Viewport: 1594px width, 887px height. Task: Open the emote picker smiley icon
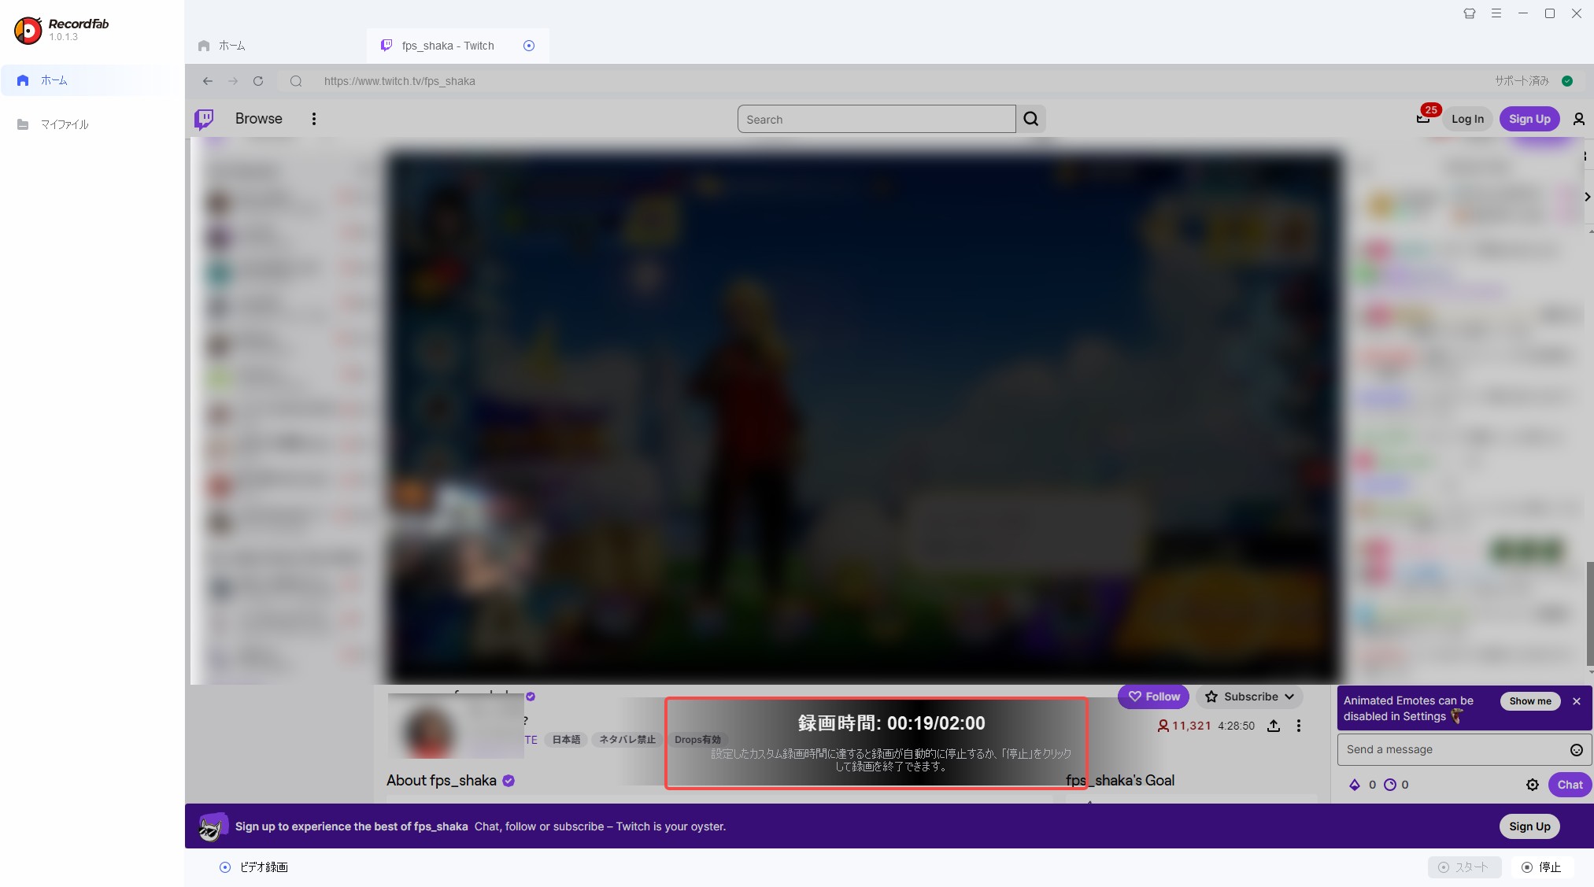click(x=1577, y=750)
